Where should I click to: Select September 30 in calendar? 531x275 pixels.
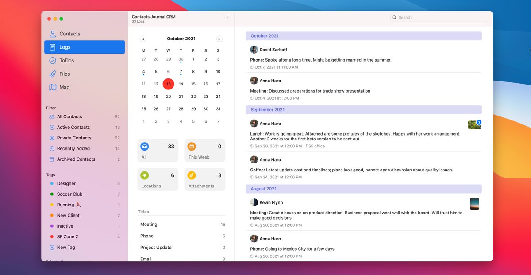(x=181, y=59)
